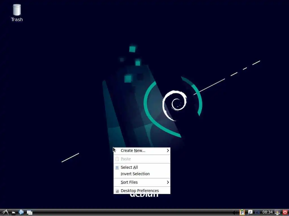Click the network monitor tray icon
Screen dimensions: 289x216
pos(277,213)
